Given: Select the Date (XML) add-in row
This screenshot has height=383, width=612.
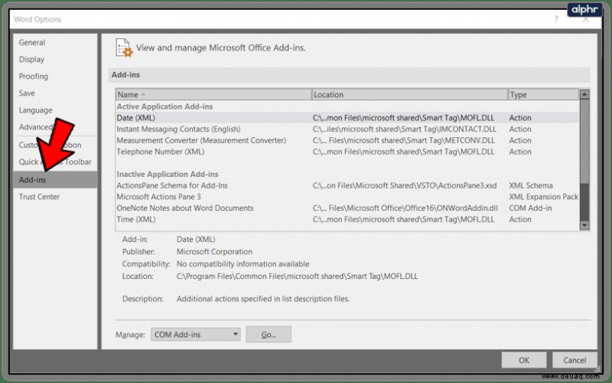Looking at the screenshot, I should click(347, 118).
